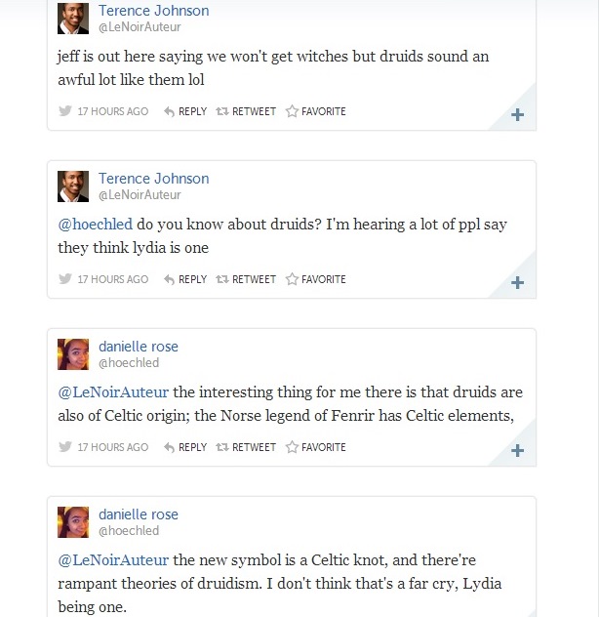Reply to the tweet asking about druids and Lydia
The image size is (599, 617).
coord(185,279)
